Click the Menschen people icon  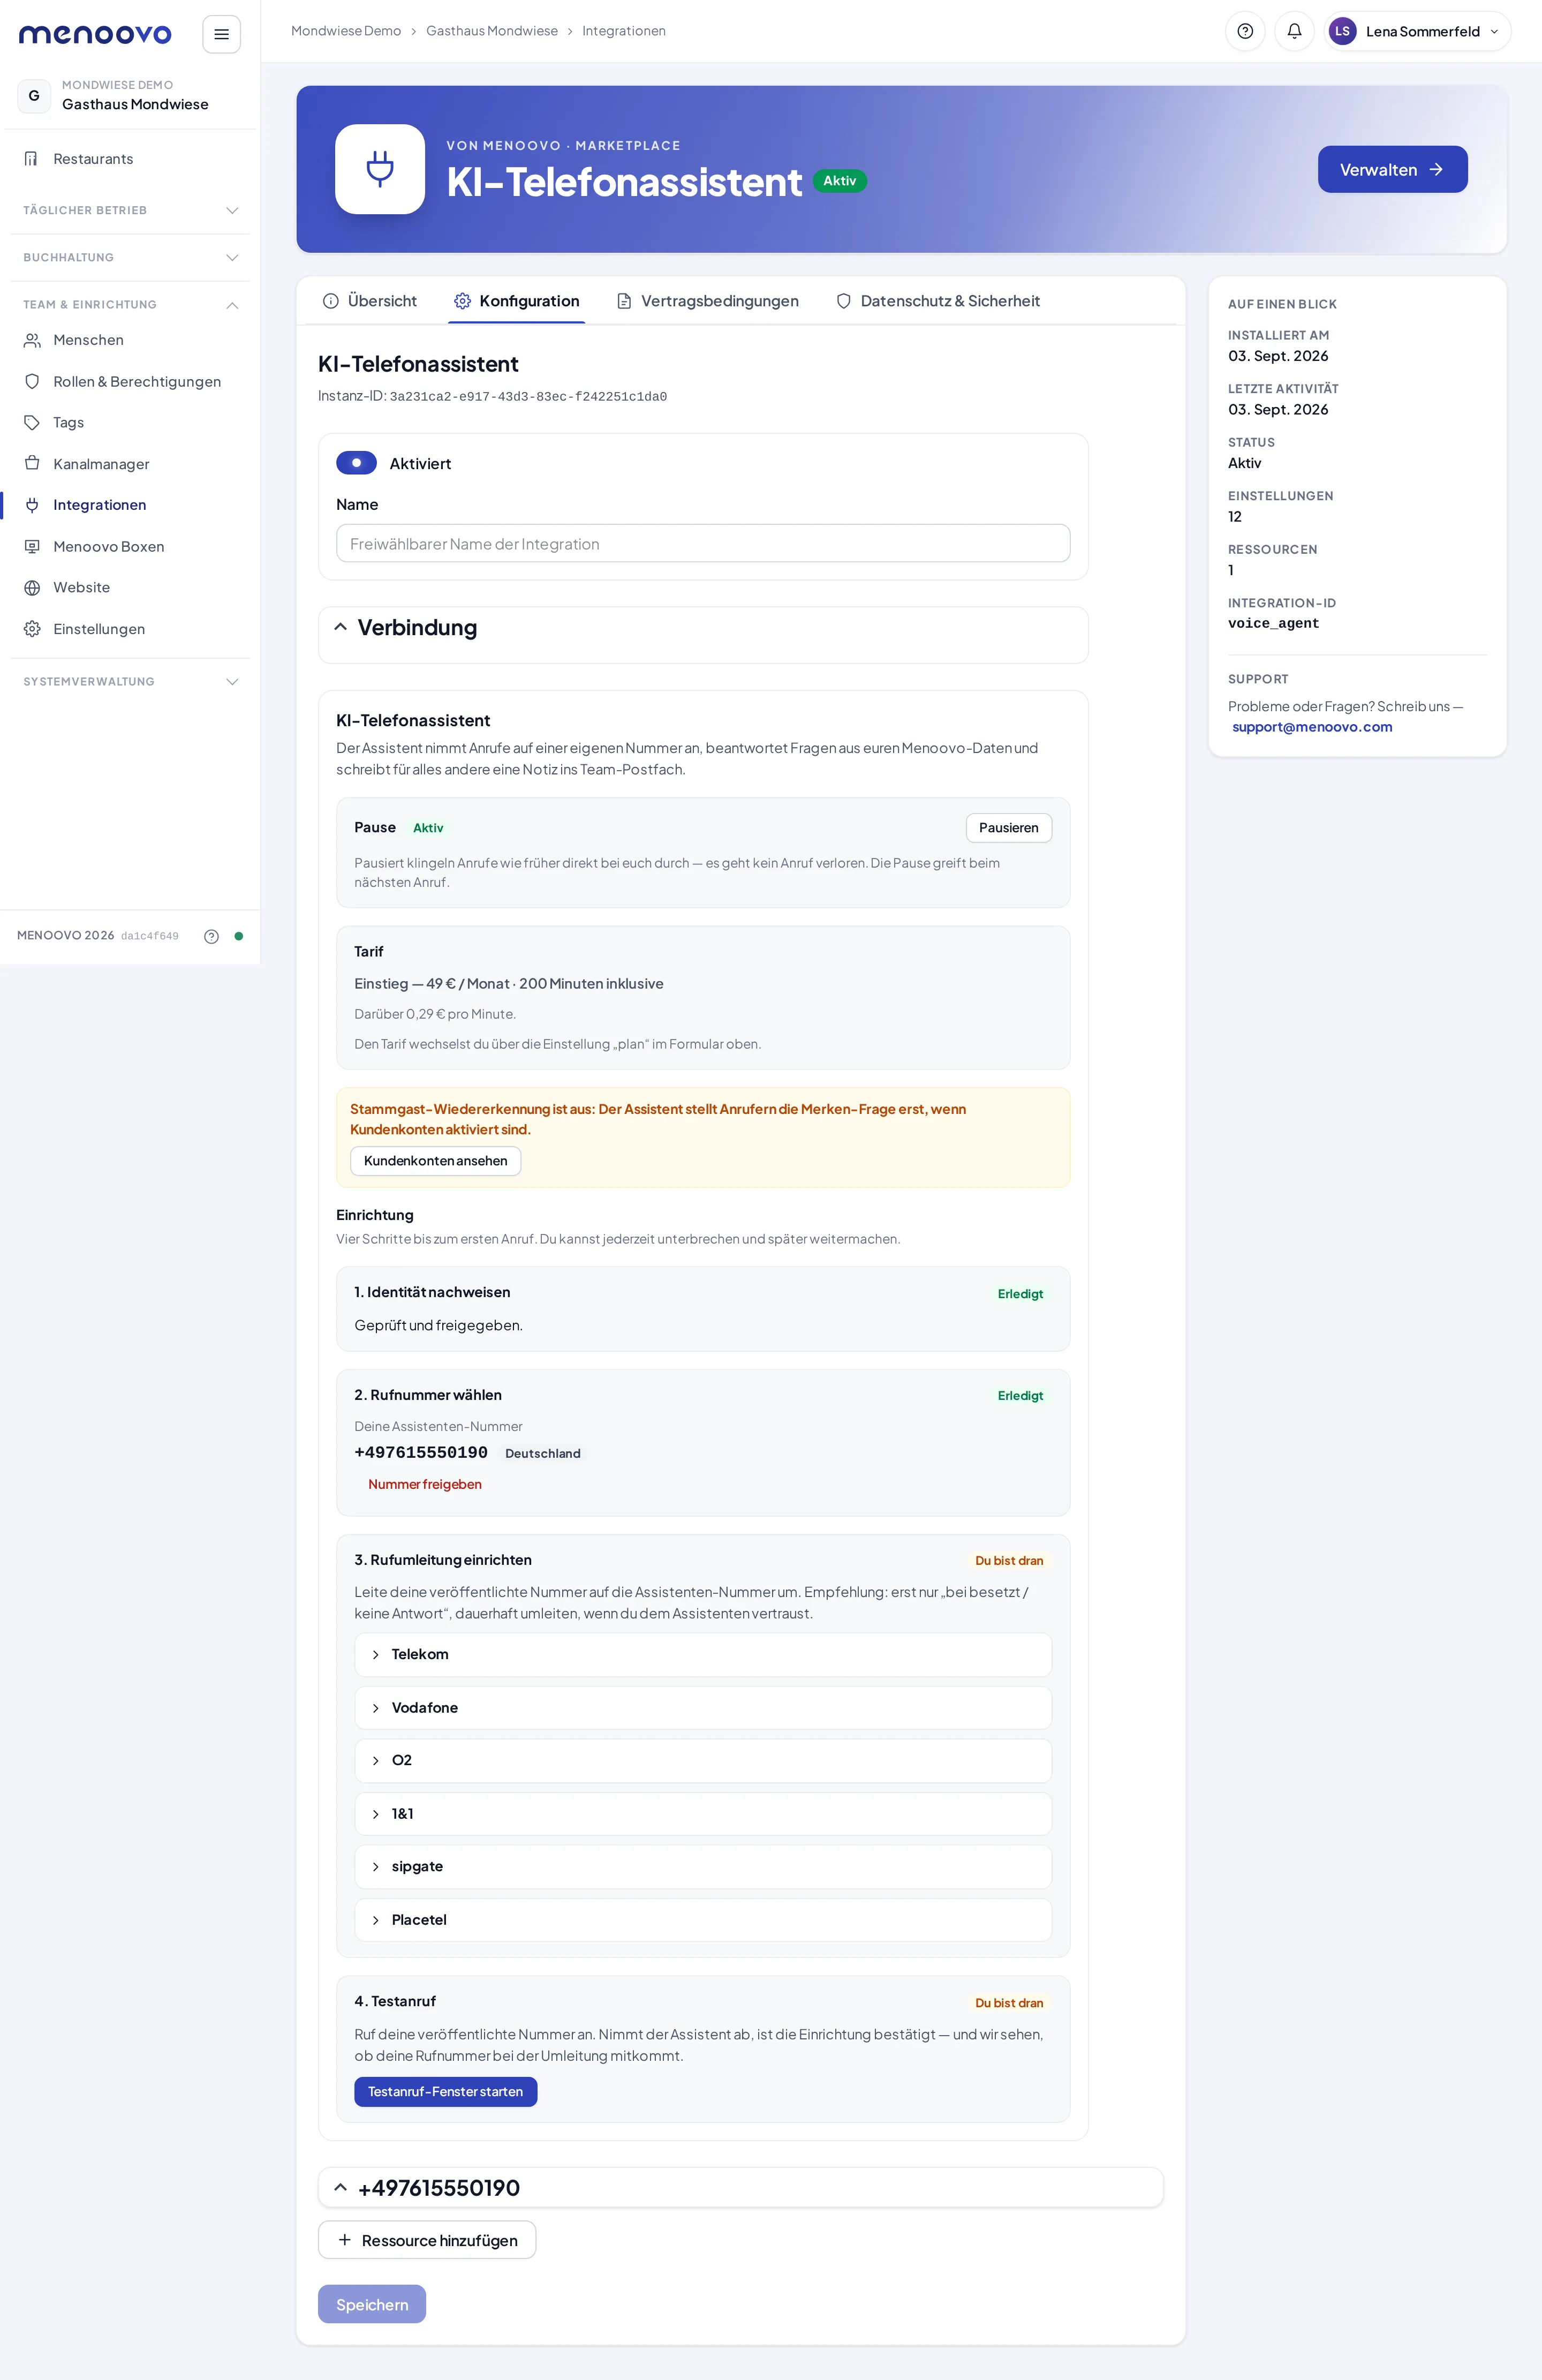[32, 340]
